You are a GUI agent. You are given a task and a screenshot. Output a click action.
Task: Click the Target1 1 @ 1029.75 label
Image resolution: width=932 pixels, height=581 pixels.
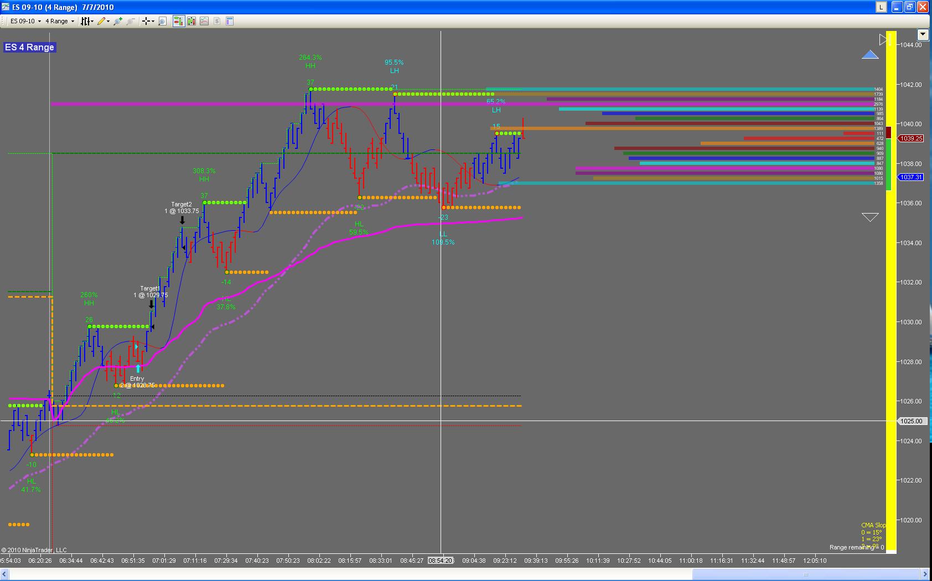point(151,292)
